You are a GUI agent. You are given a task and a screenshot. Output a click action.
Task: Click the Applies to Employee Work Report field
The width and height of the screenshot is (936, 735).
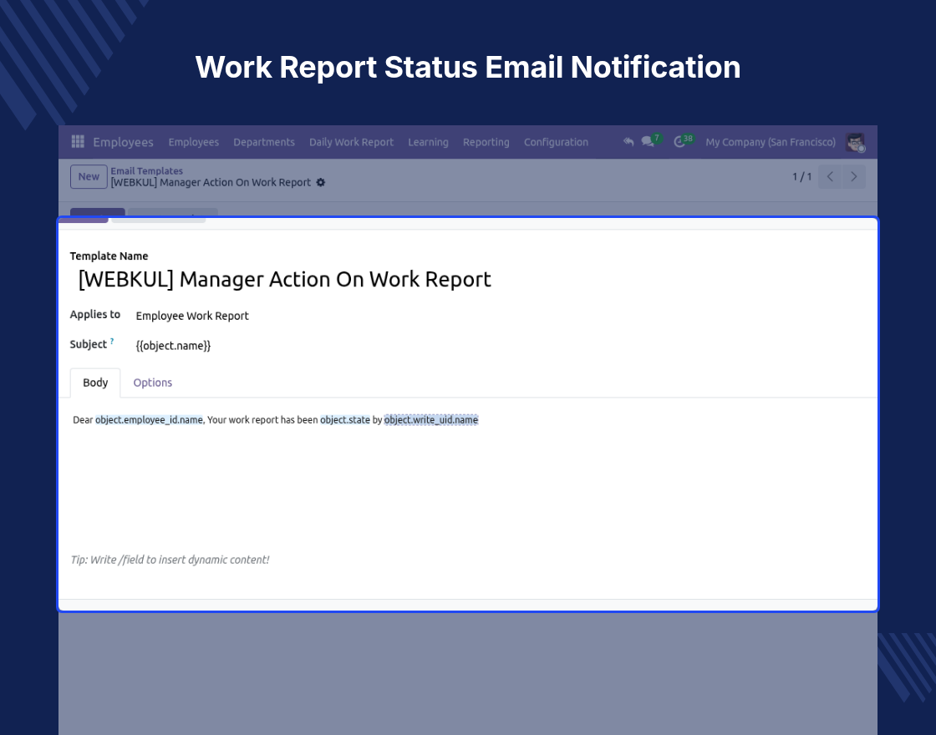point(192,316)
